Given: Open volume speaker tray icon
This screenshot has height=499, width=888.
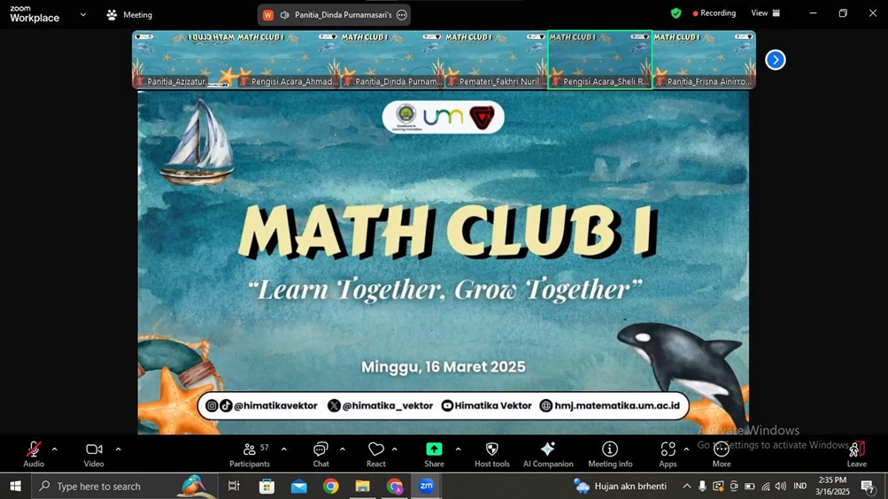Looking at the screenshot, I should (x=781, y=486).
